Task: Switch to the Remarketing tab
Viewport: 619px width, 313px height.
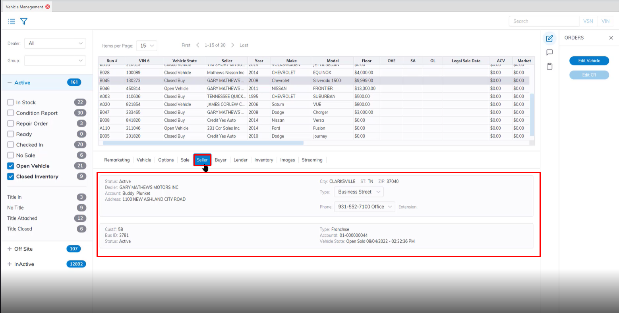Action: click(117, 160)
